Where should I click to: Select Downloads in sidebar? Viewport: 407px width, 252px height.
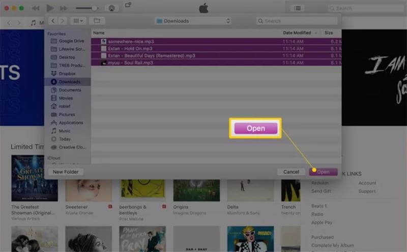click(x=68, y=82)
